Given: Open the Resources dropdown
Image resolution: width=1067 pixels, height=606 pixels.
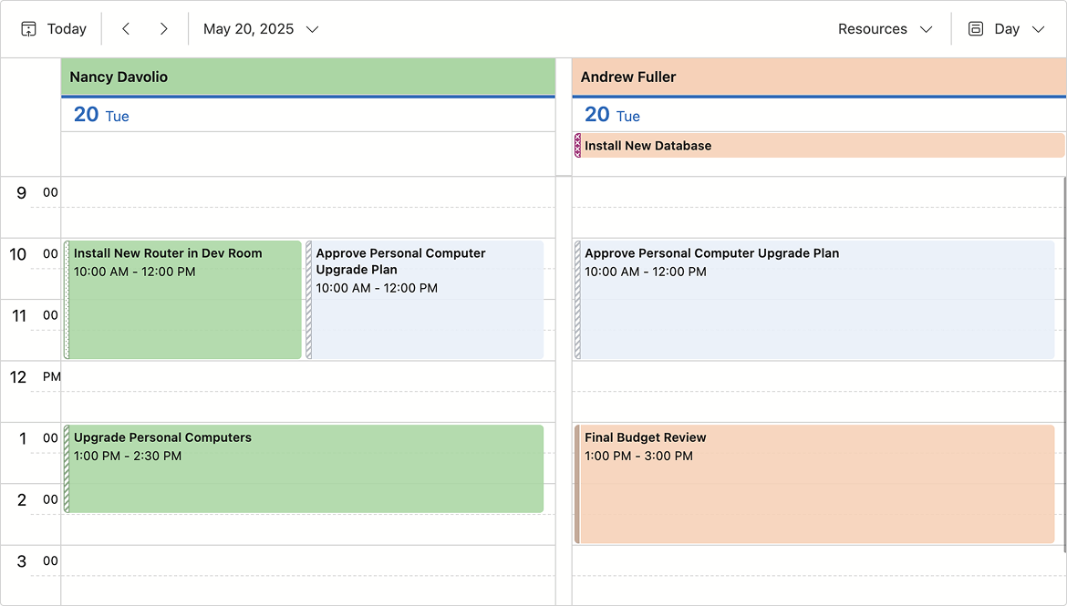Looking at the screenshot, I should (885, 28).
